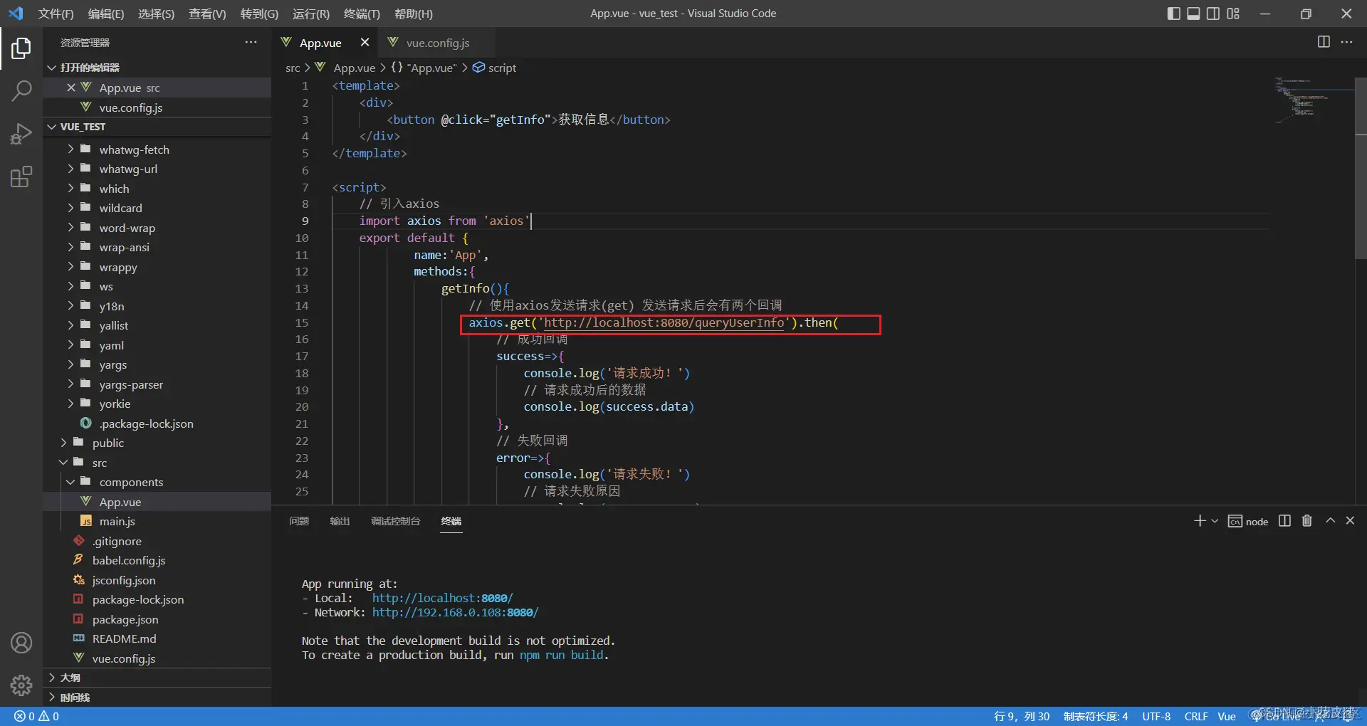The image size is (1367, 726).
Task: Expand the whatwg-fetch folder
Action: point(157,149)
